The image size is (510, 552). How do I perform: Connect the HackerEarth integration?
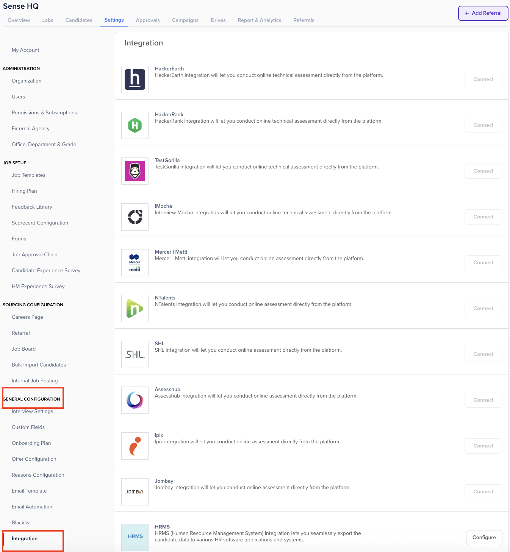tap(483, 80)
